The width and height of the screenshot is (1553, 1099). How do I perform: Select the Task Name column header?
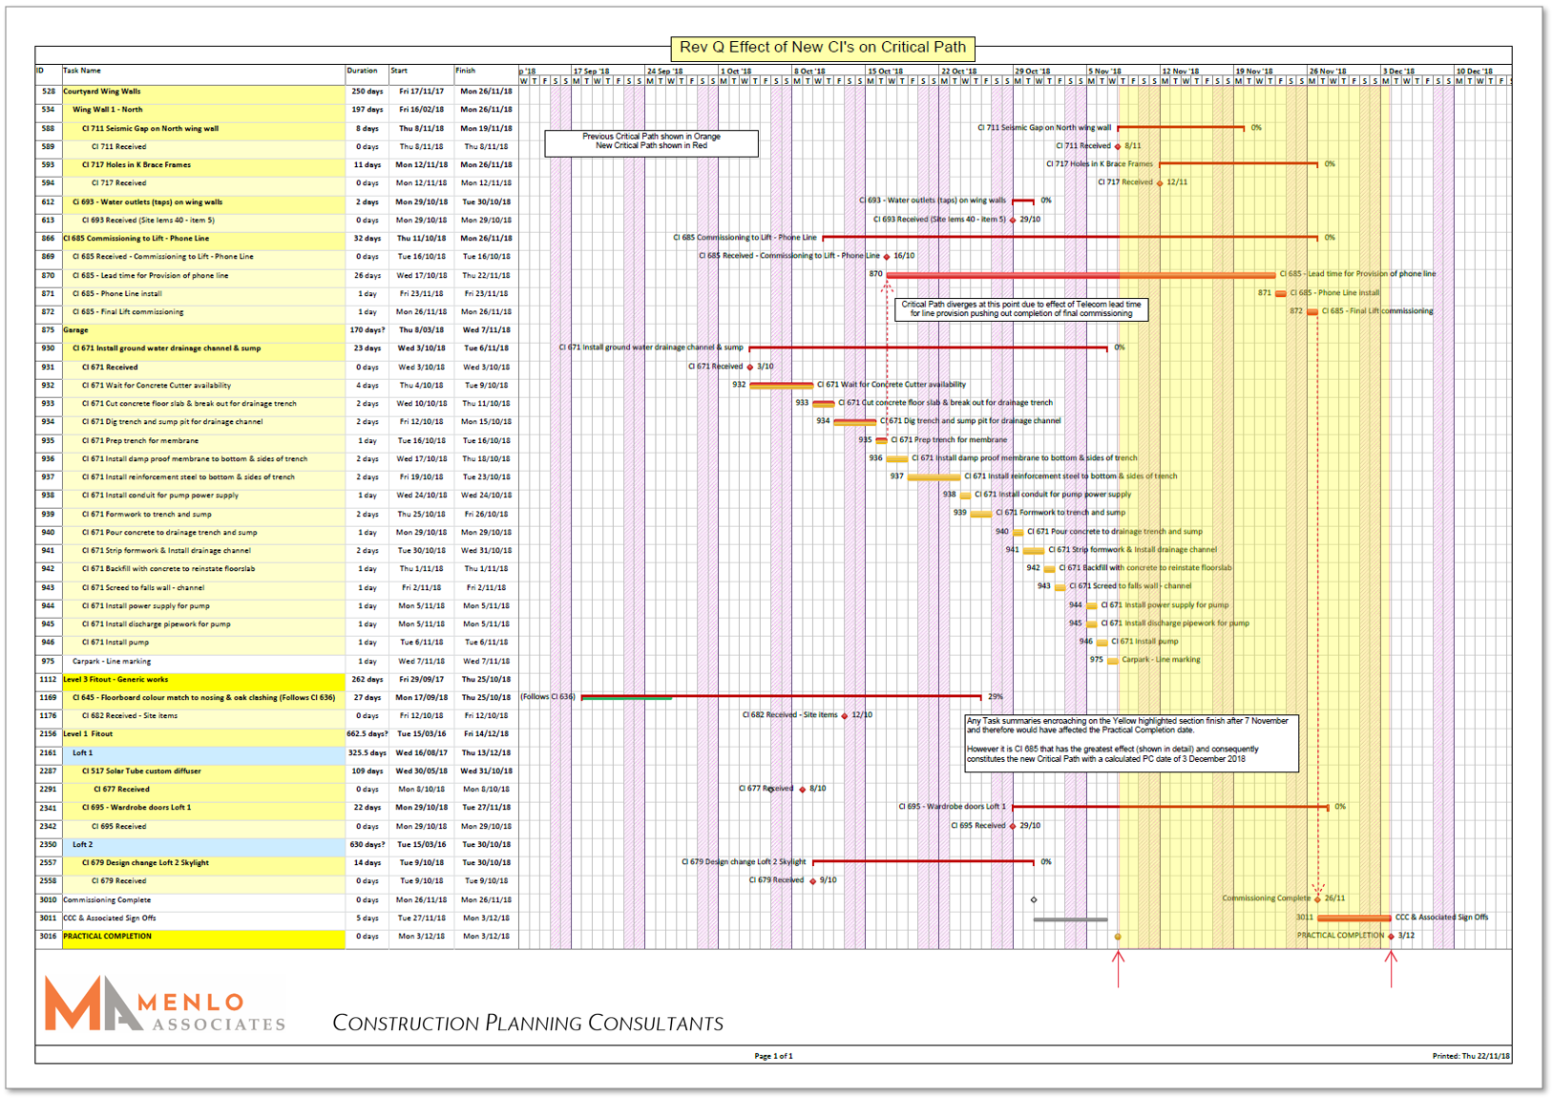(82, 71)
